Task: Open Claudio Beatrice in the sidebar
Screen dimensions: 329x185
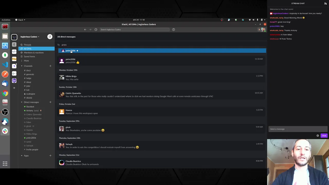Action: 34,118
